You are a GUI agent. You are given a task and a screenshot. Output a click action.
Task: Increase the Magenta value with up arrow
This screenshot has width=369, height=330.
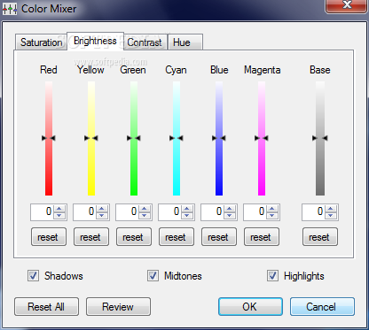tap(272, 208)
